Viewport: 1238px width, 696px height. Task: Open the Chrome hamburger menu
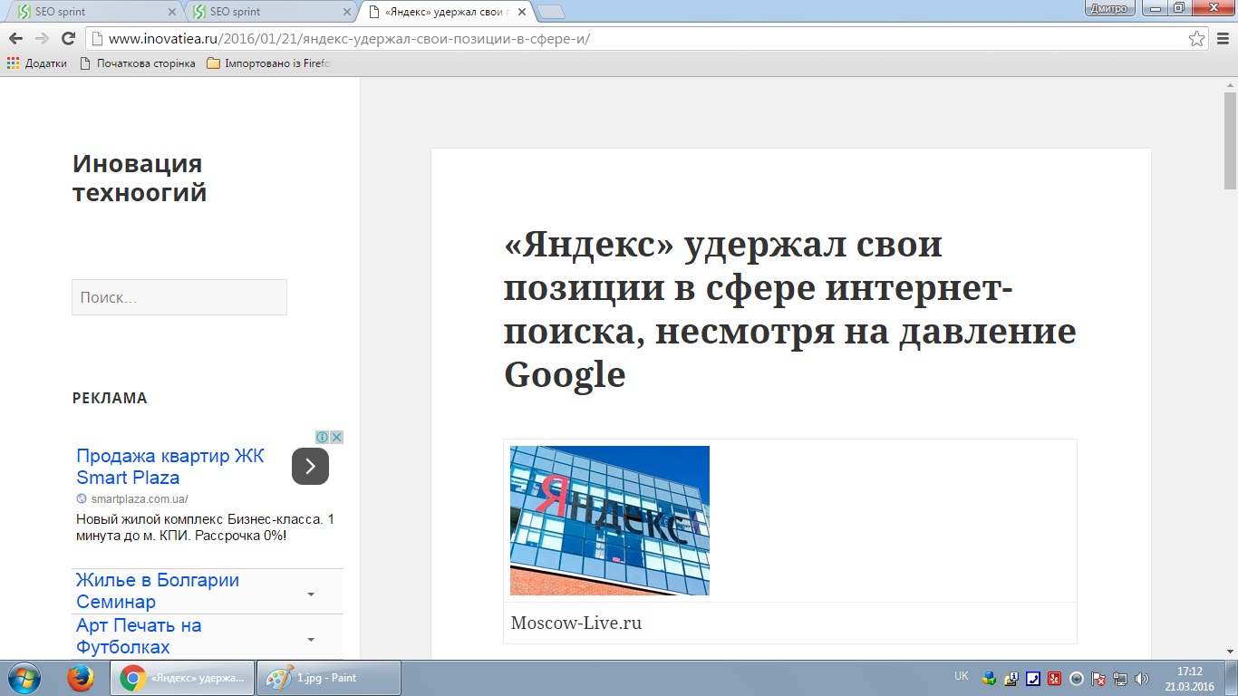[1221, 39]
